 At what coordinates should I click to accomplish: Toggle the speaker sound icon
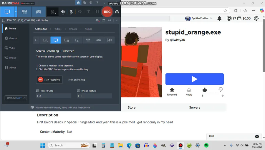pos(63,12)
